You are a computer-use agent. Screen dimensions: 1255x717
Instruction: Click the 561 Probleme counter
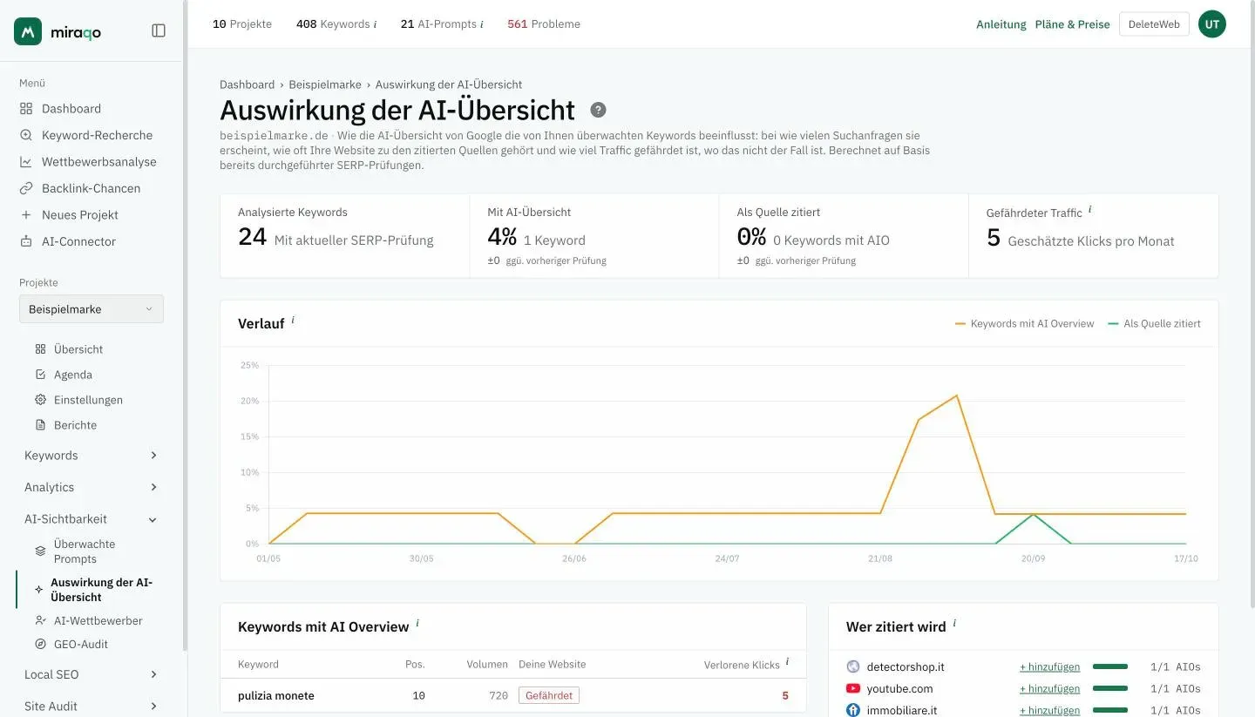click(x=544, y=24)
